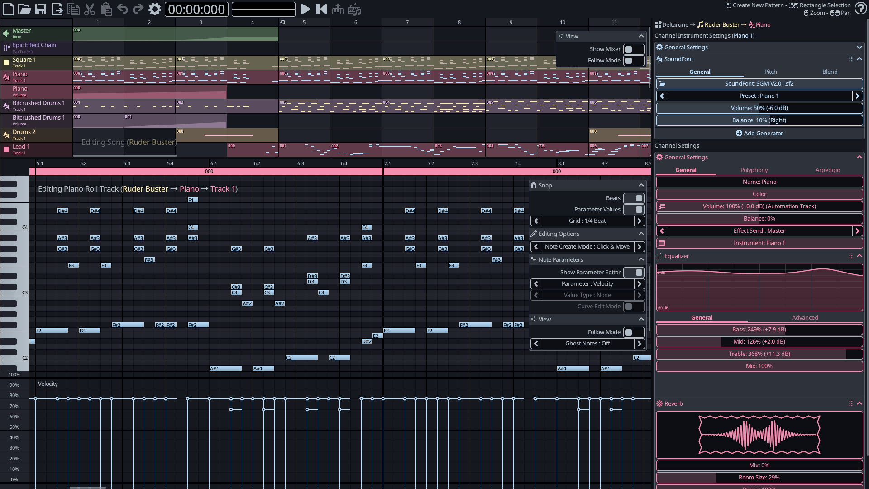Switch to the Polyphony tab

754,170
